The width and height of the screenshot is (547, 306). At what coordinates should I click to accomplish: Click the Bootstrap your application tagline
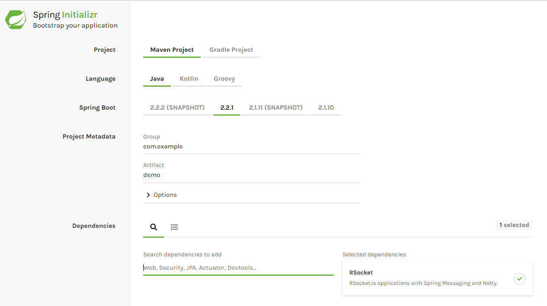point(75,25)
